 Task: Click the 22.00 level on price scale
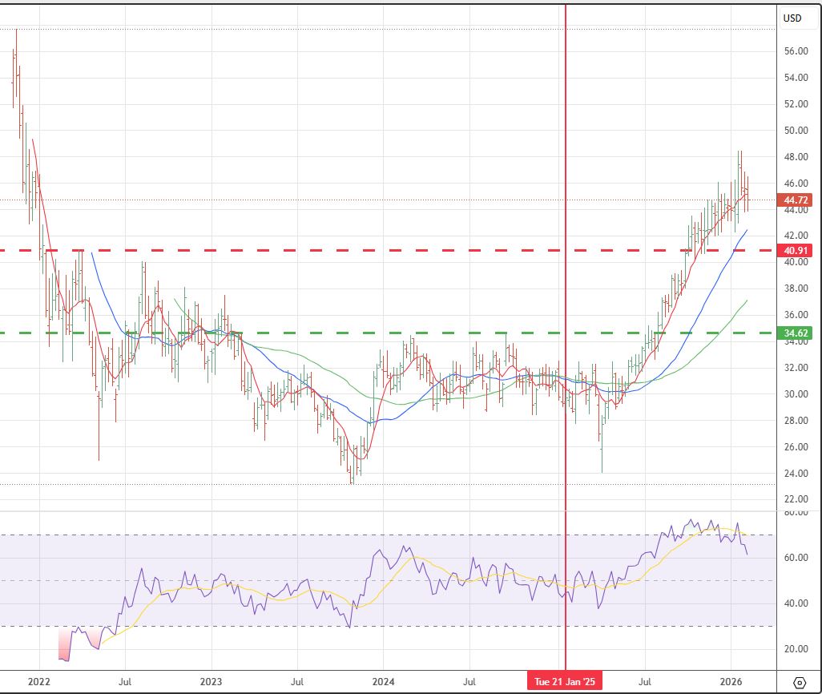click(x=796, y=500)
